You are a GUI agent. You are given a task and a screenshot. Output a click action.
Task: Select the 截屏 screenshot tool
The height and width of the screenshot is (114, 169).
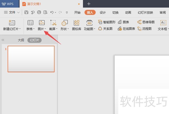click(53, 23)
